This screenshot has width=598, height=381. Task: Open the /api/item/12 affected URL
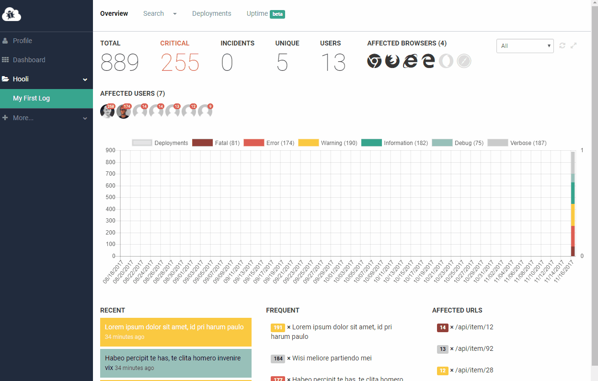pos(474,327)
